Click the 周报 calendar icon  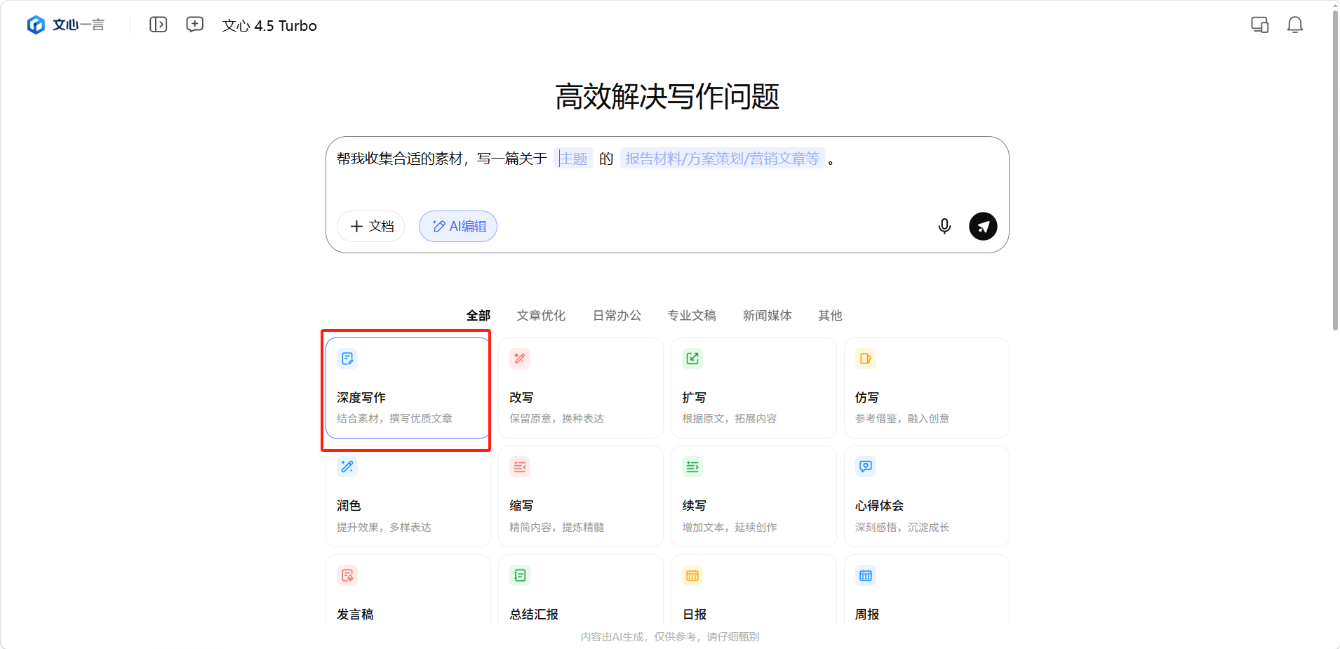coord(866,575)
